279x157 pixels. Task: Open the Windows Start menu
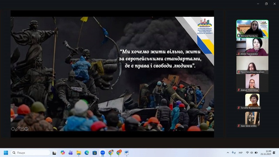click(6, 152)
